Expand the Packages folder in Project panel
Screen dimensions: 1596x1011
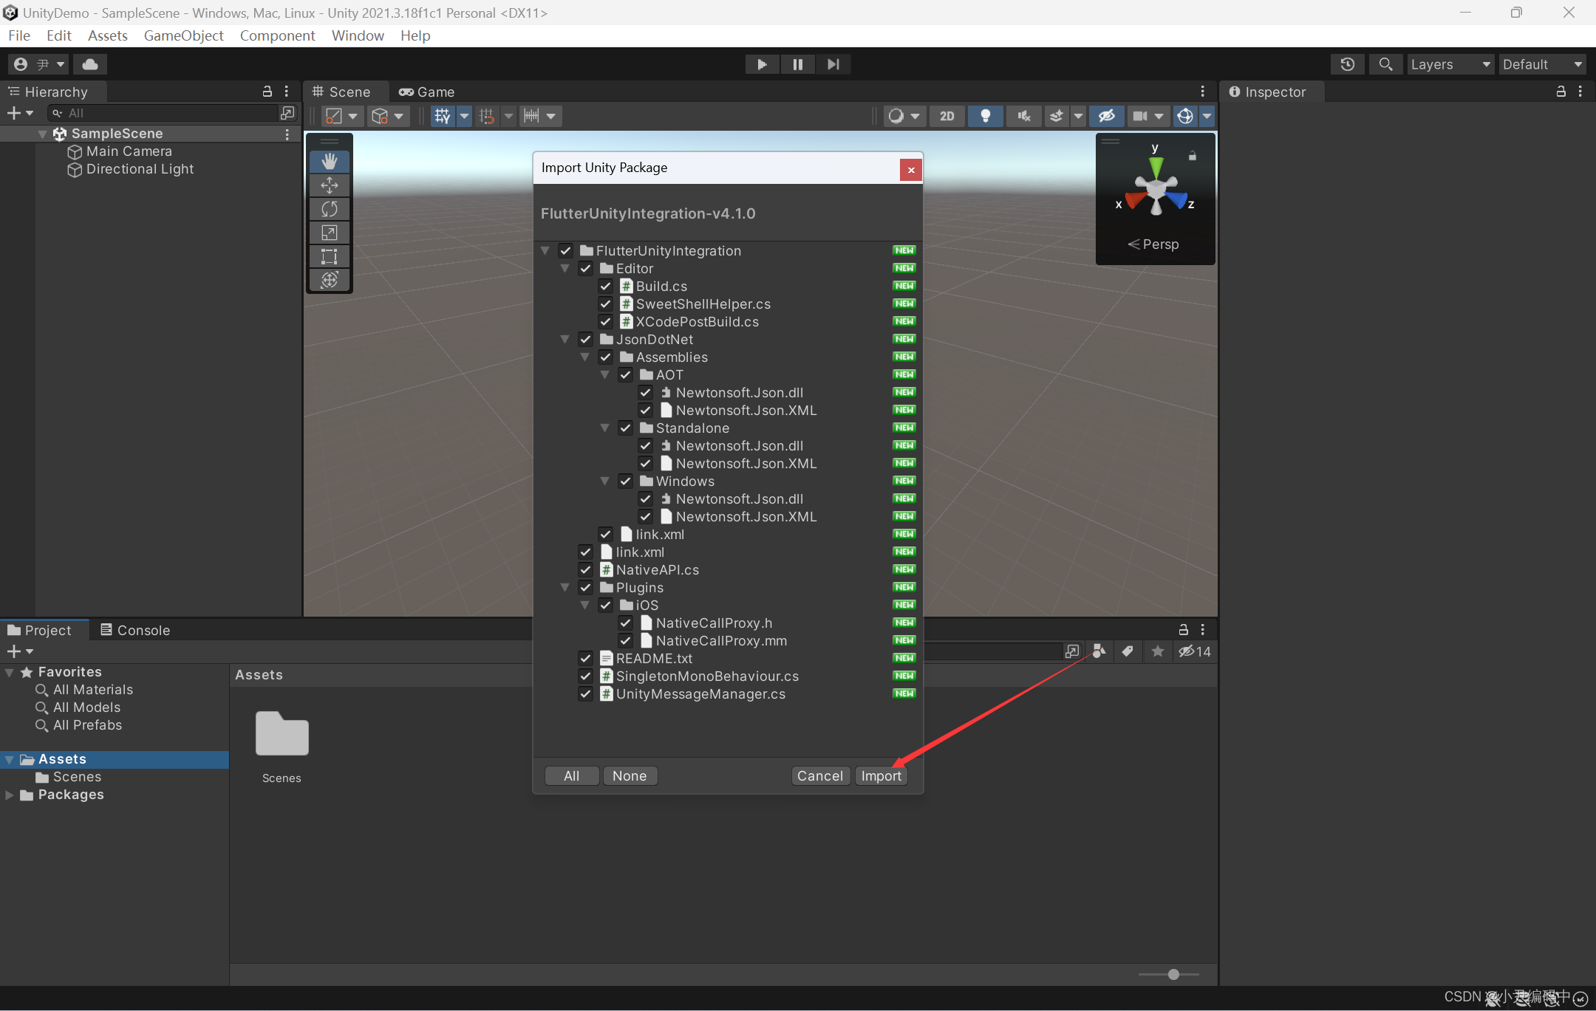(10, 795)
